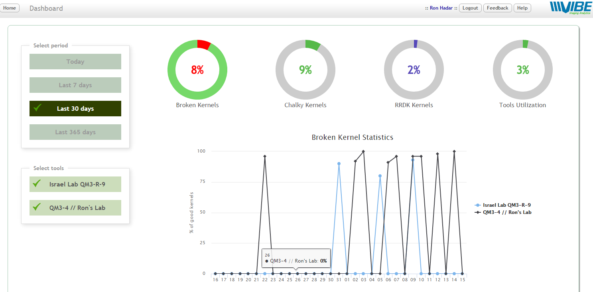Hide QM3-4 // Ron's Lab series via legend
593x292 pixels.
point(506,212)
